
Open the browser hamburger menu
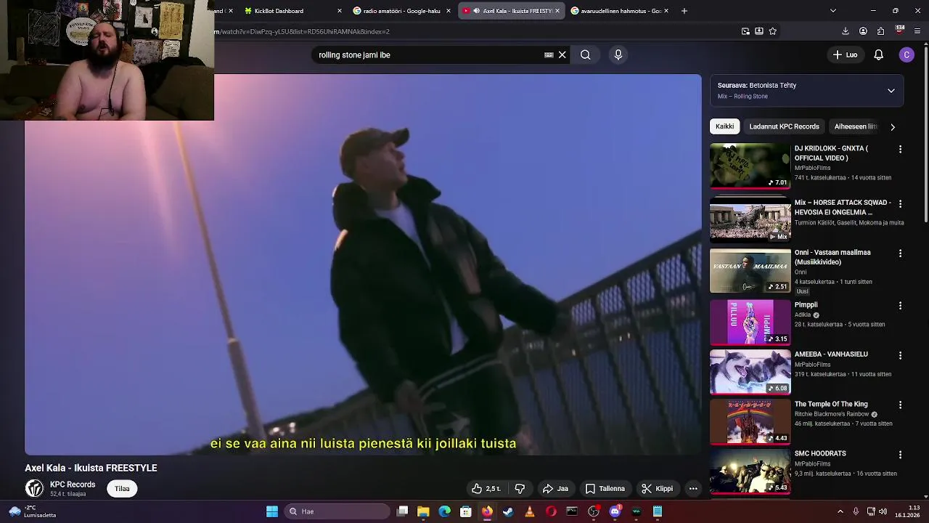(x=917, y=31)
